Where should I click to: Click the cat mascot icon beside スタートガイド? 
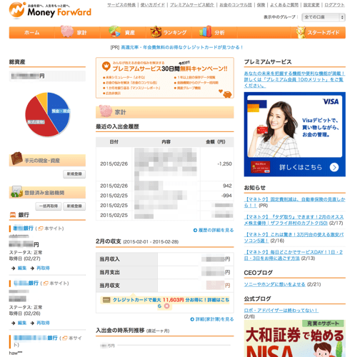tap(301, 32)
